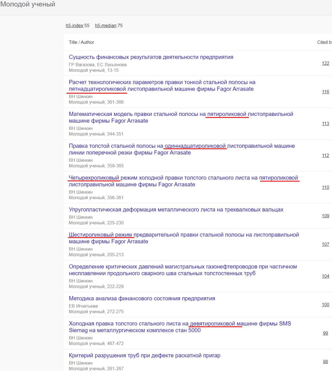View the 107 citing articles
Image resolution: width=332 pixels, height=371 pixels.
325,244
